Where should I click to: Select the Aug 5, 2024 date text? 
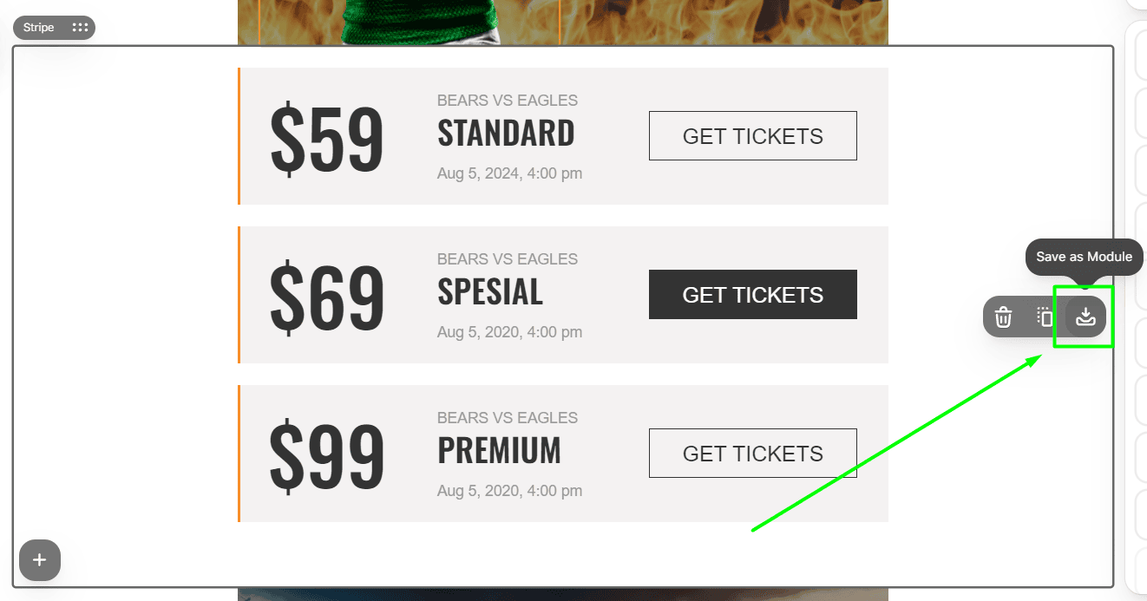509,173
